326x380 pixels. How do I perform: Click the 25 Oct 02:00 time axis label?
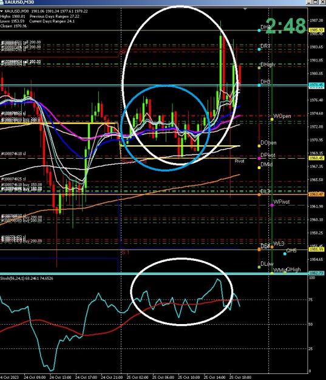pos(137,378)
